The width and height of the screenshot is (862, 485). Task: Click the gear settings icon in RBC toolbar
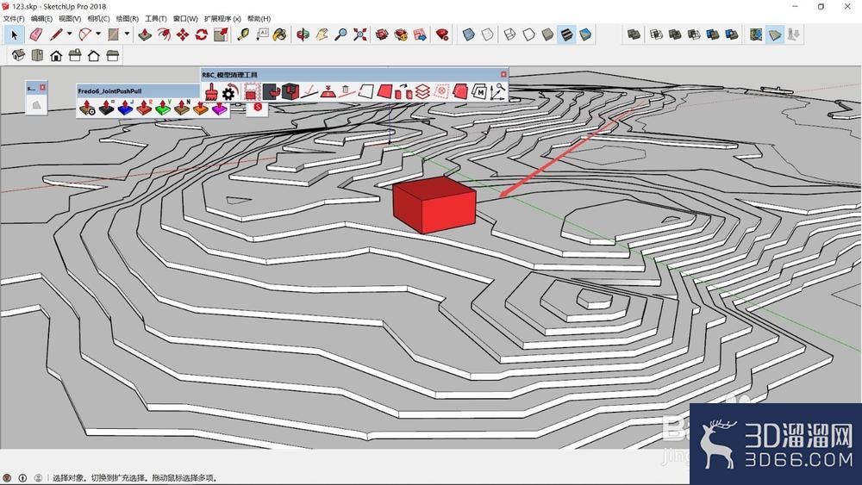[x=228, y=93]
